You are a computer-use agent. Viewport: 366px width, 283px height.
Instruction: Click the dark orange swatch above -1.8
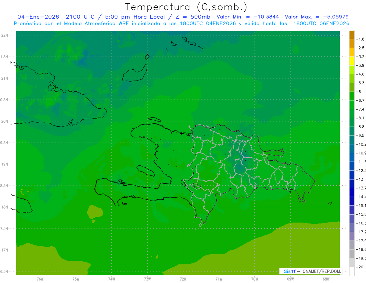tap(352, 35)
